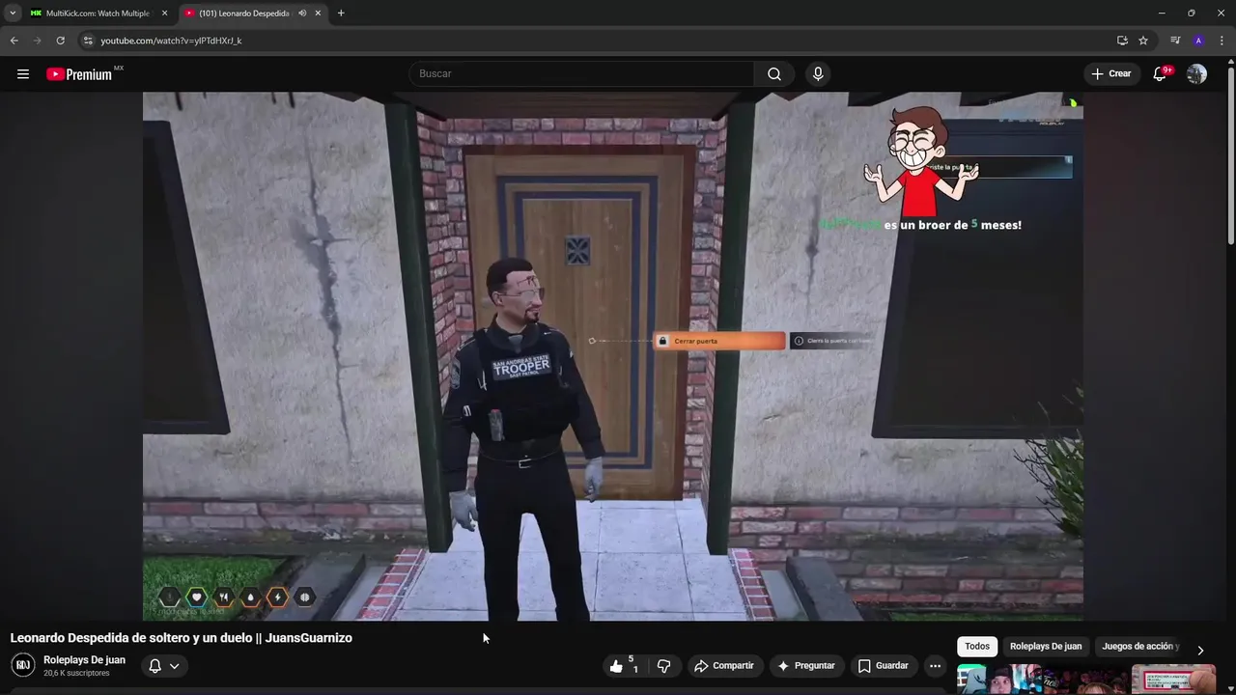Select Roleplays De juan filter chip
1236x695 pixels.
1046,647
